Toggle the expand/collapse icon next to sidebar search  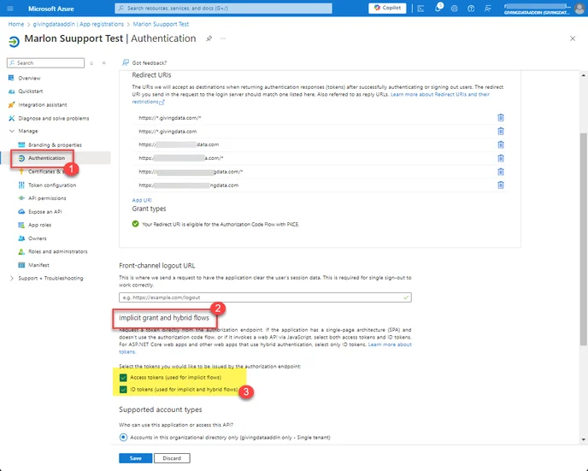[91, 63]
